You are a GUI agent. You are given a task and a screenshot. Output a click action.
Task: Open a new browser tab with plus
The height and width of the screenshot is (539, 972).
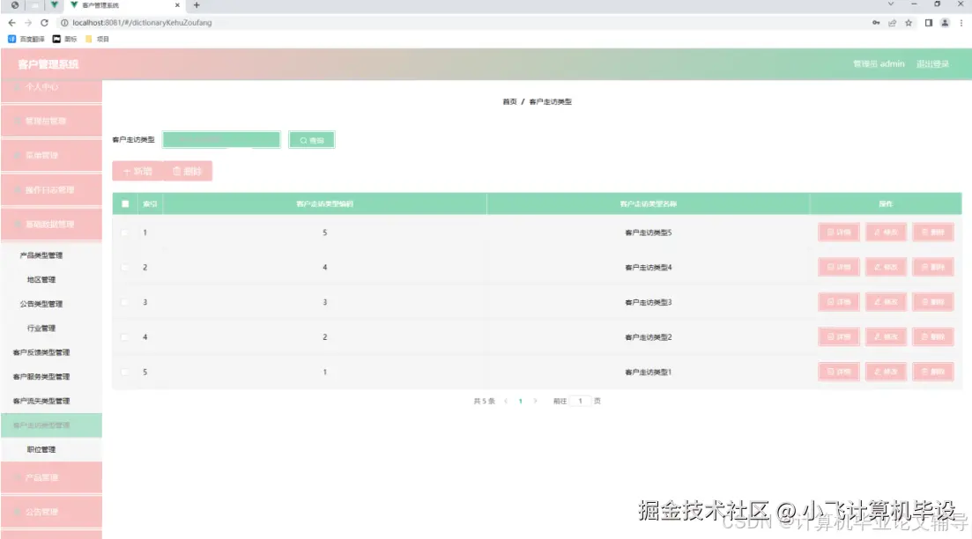click(197, 5)
